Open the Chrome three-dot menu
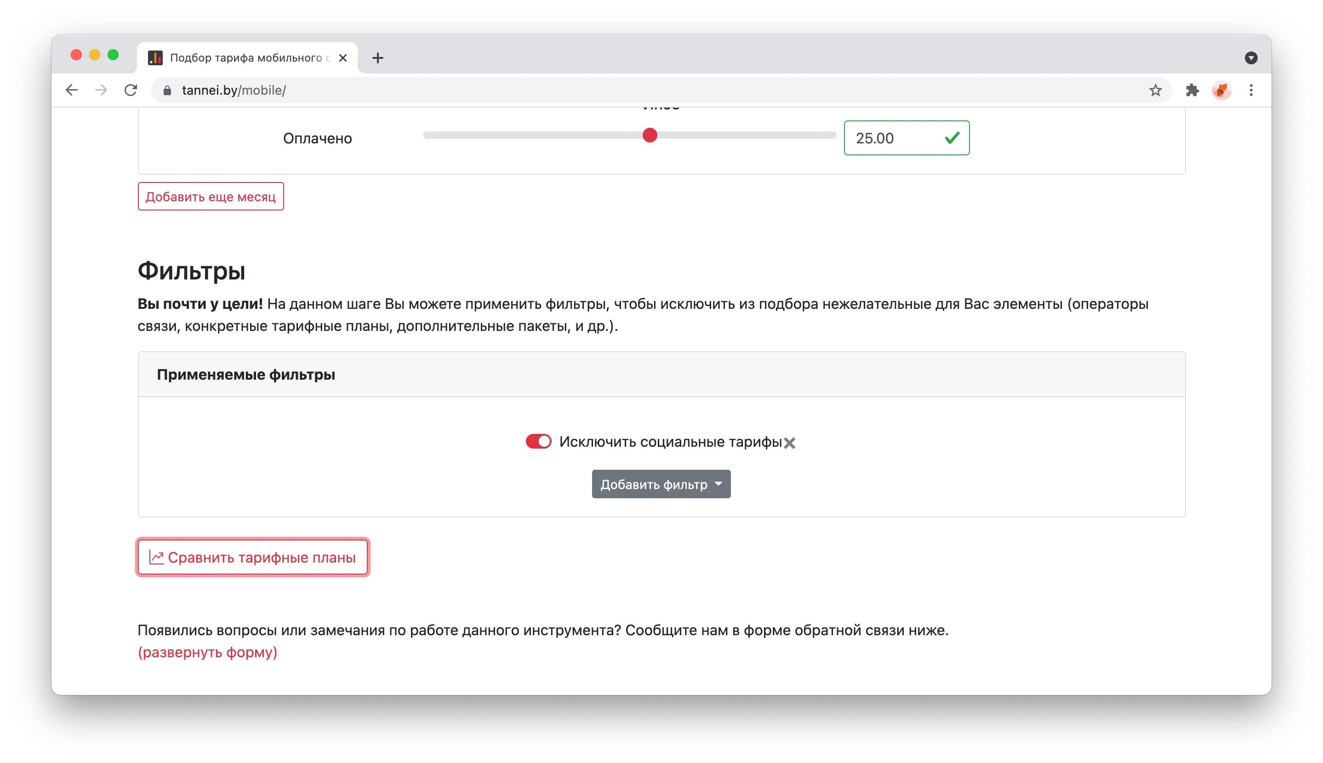 point(1251,90)
